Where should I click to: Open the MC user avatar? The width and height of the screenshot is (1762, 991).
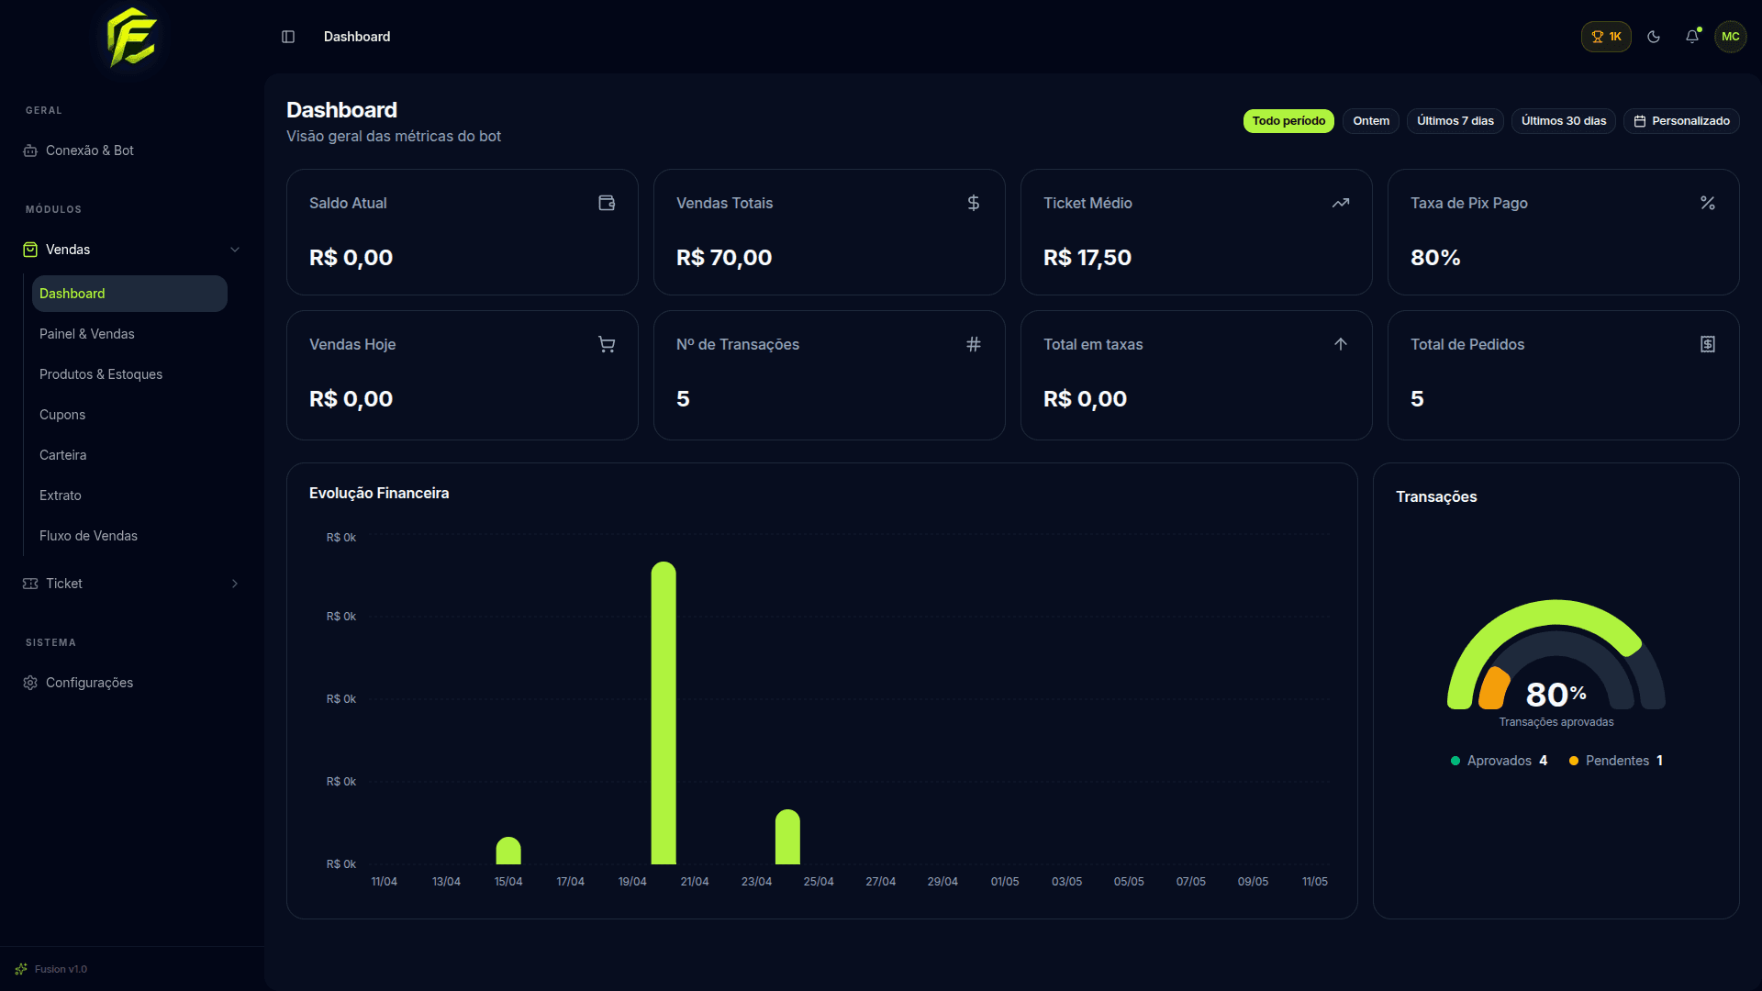pyautogui.click(x=1731, y=37)
